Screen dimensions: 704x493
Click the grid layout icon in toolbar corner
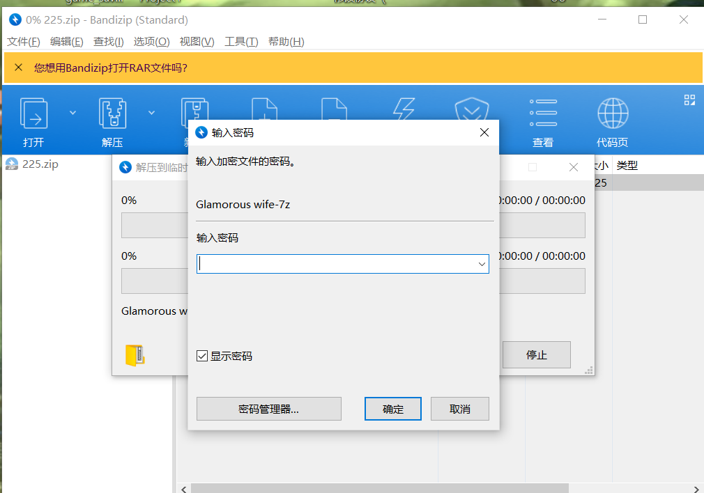pyautogui.click(x=689, y=100)
